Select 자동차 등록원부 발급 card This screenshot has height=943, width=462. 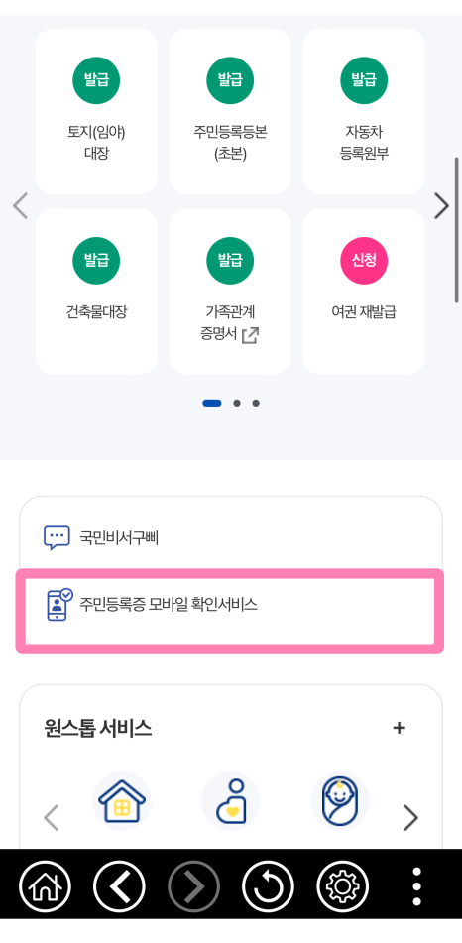pyautogui.click(x=364, y=111)
